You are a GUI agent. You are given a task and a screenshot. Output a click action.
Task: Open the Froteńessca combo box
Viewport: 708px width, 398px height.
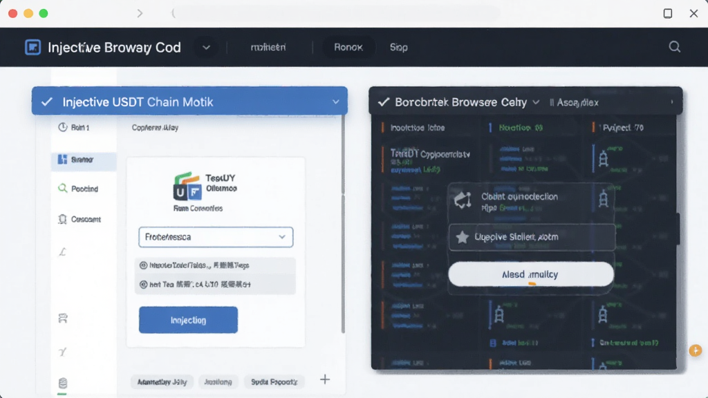[x=216, y=238]
